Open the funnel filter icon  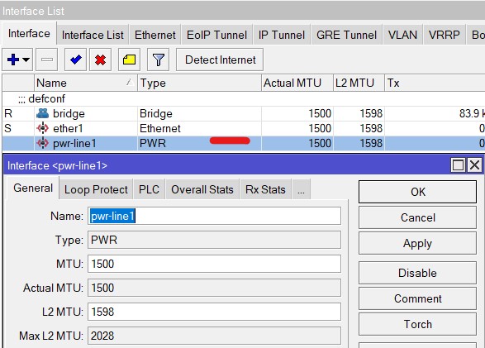[x=158, y=60]
